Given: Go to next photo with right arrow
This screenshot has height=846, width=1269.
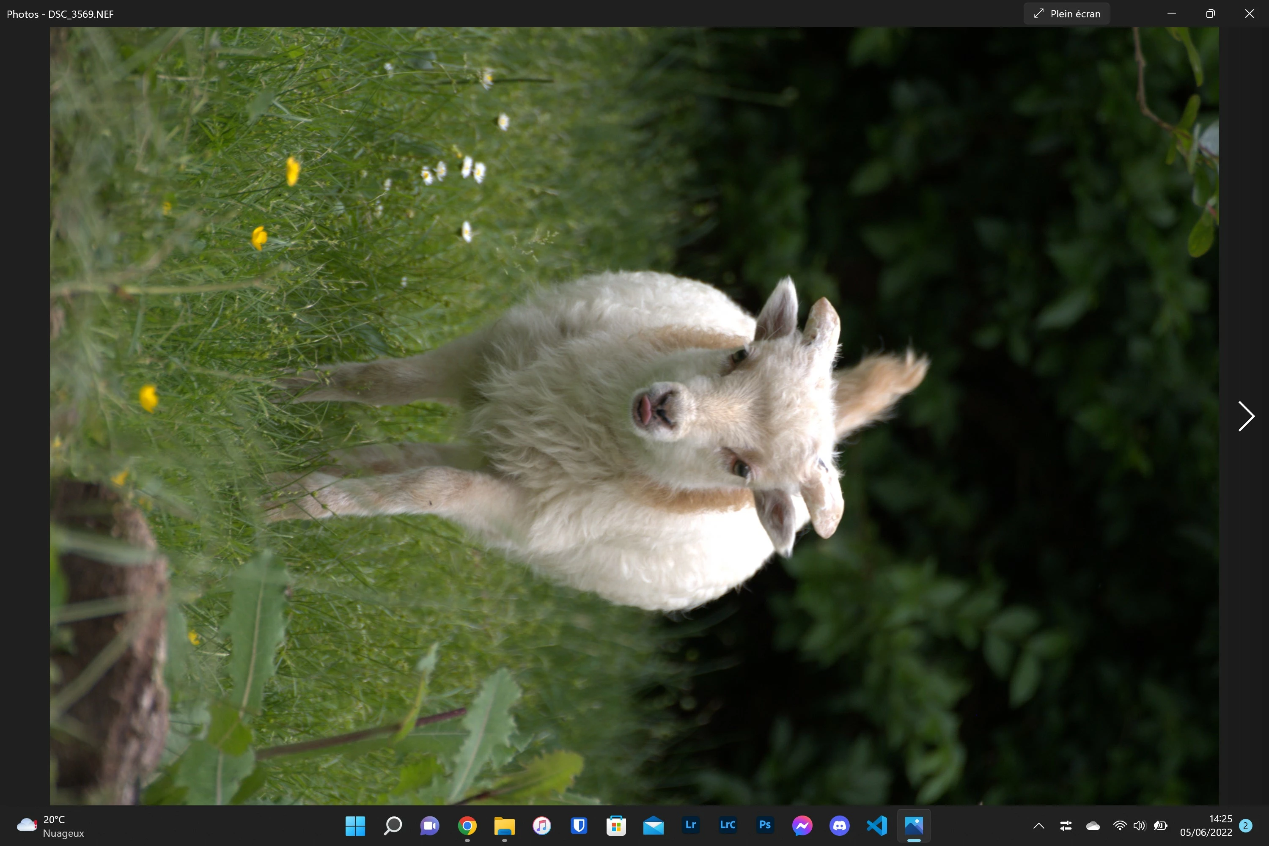Looking at the screenshot, I should pyautogui.click(x=1245, y=416).
